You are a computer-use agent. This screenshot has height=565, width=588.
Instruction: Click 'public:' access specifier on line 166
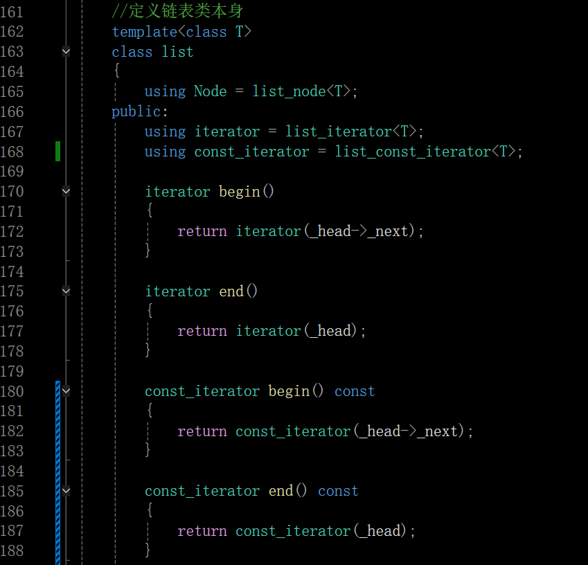[139, 111]
